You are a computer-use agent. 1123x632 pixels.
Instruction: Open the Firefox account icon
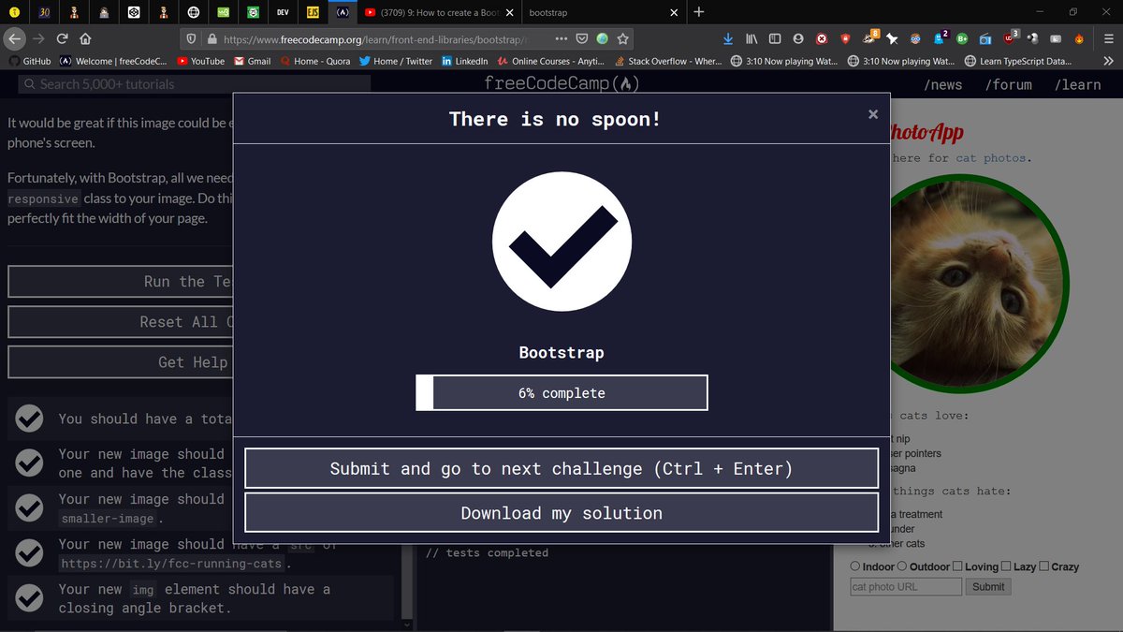click(797, 39)
